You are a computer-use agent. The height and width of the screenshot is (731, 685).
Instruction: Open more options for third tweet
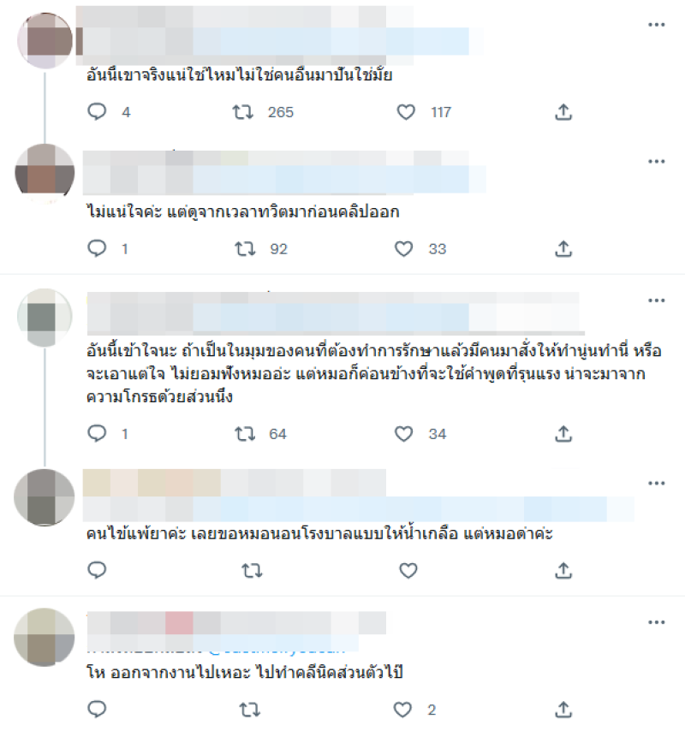point(657,300)
